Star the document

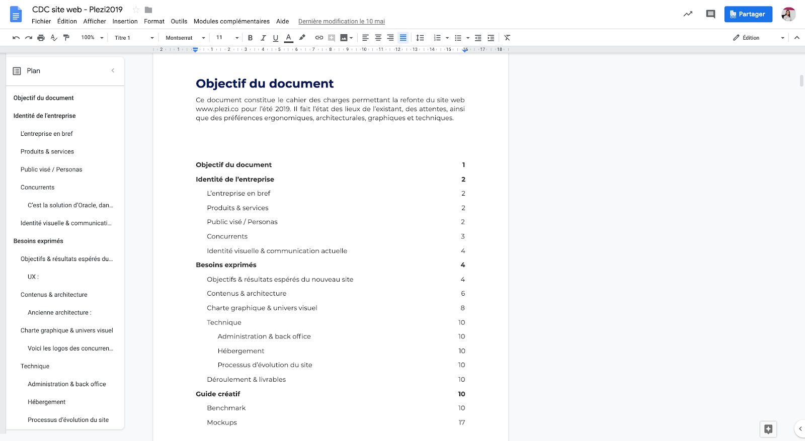tap(136, 10)
